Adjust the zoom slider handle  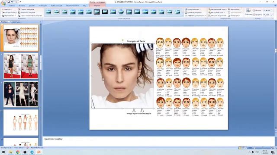coord(263,148)
